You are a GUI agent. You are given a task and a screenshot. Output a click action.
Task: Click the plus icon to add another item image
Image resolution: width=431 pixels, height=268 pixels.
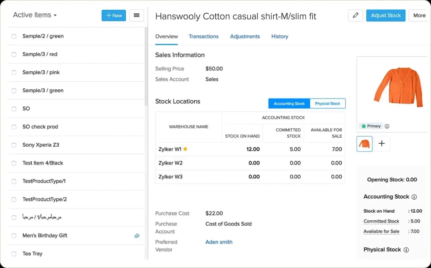[382, 143]
